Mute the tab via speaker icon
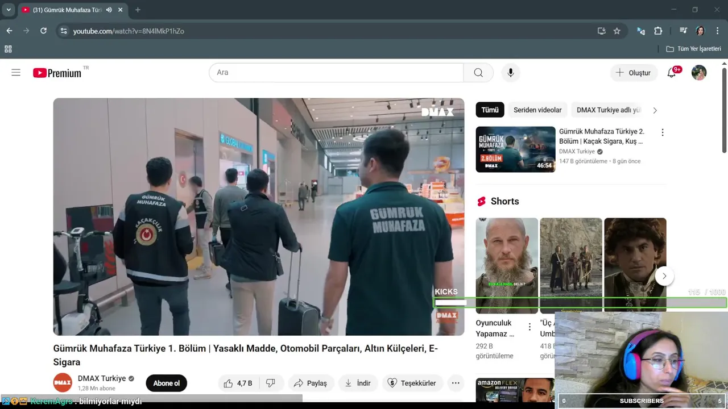Viewport: 728px width, 409px height. (109, 10)
